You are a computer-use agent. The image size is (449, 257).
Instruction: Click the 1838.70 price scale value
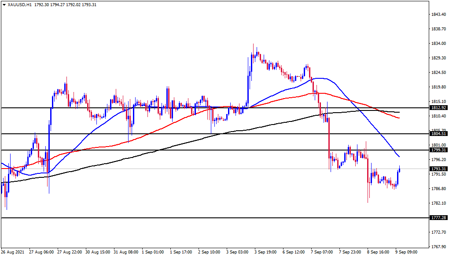[439, 29]
